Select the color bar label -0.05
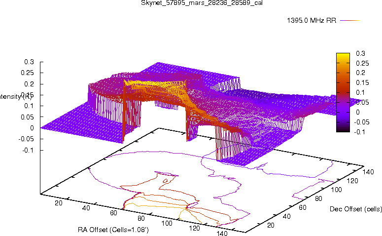This screenshot has height=236, width=382. [x=361, y=122]
